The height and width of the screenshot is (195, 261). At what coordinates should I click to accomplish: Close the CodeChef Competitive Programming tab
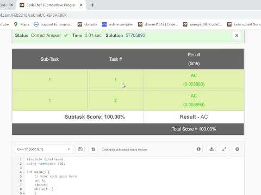pos(82,5)
